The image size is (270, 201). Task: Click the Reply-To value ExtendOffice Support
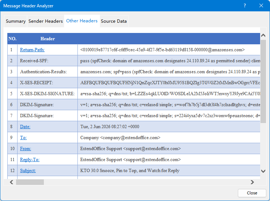(130, 160)
